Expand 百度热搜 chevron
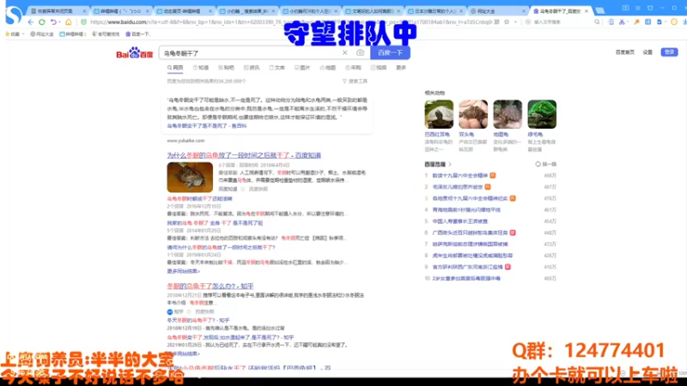 tap(450, 164)
